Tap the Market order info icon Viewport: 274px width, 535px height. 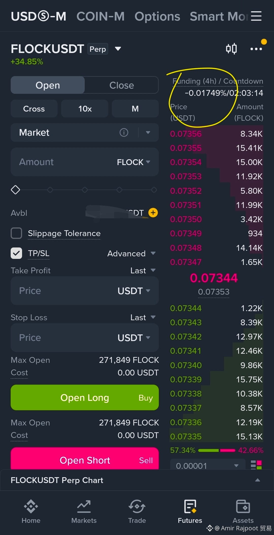coord(124,132)
